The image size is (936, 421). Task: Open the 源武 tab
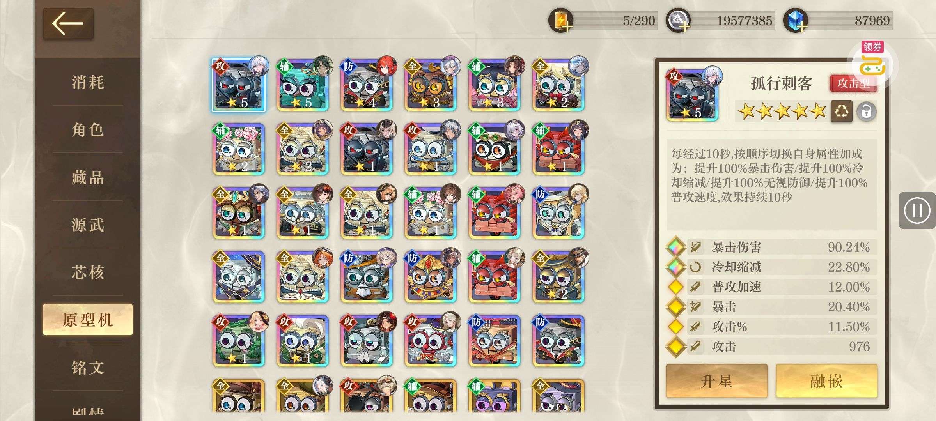(88, 225)
